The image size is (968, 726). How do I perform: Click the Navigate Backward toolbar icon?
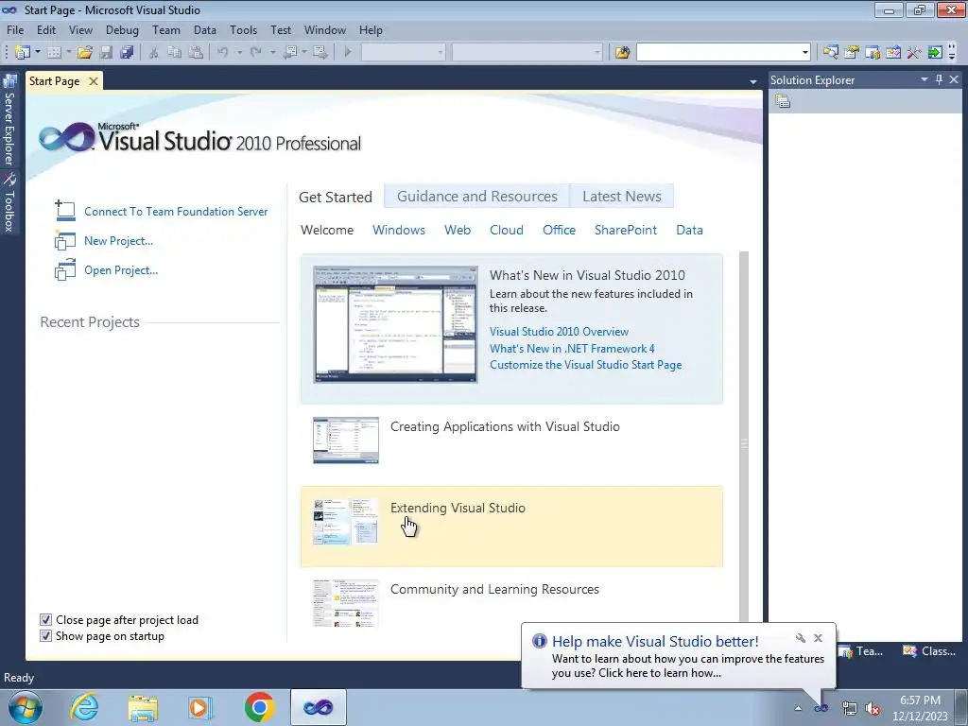pyautogui.click(x=290, y=53)
